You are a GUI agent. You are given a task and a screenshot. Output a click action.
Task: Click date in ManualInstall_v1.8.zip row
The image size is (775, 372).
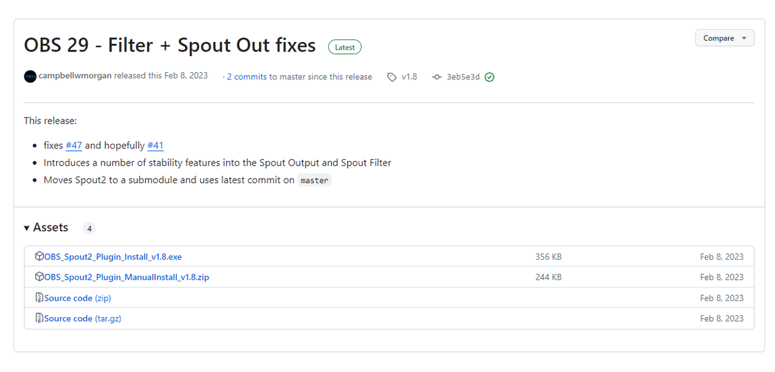[721, 277]
